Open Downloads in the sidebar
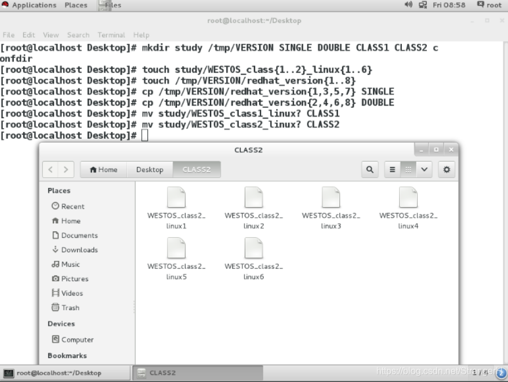Viewport: 508px width, 382px height. pyautogui.click(x=79, y=250)
